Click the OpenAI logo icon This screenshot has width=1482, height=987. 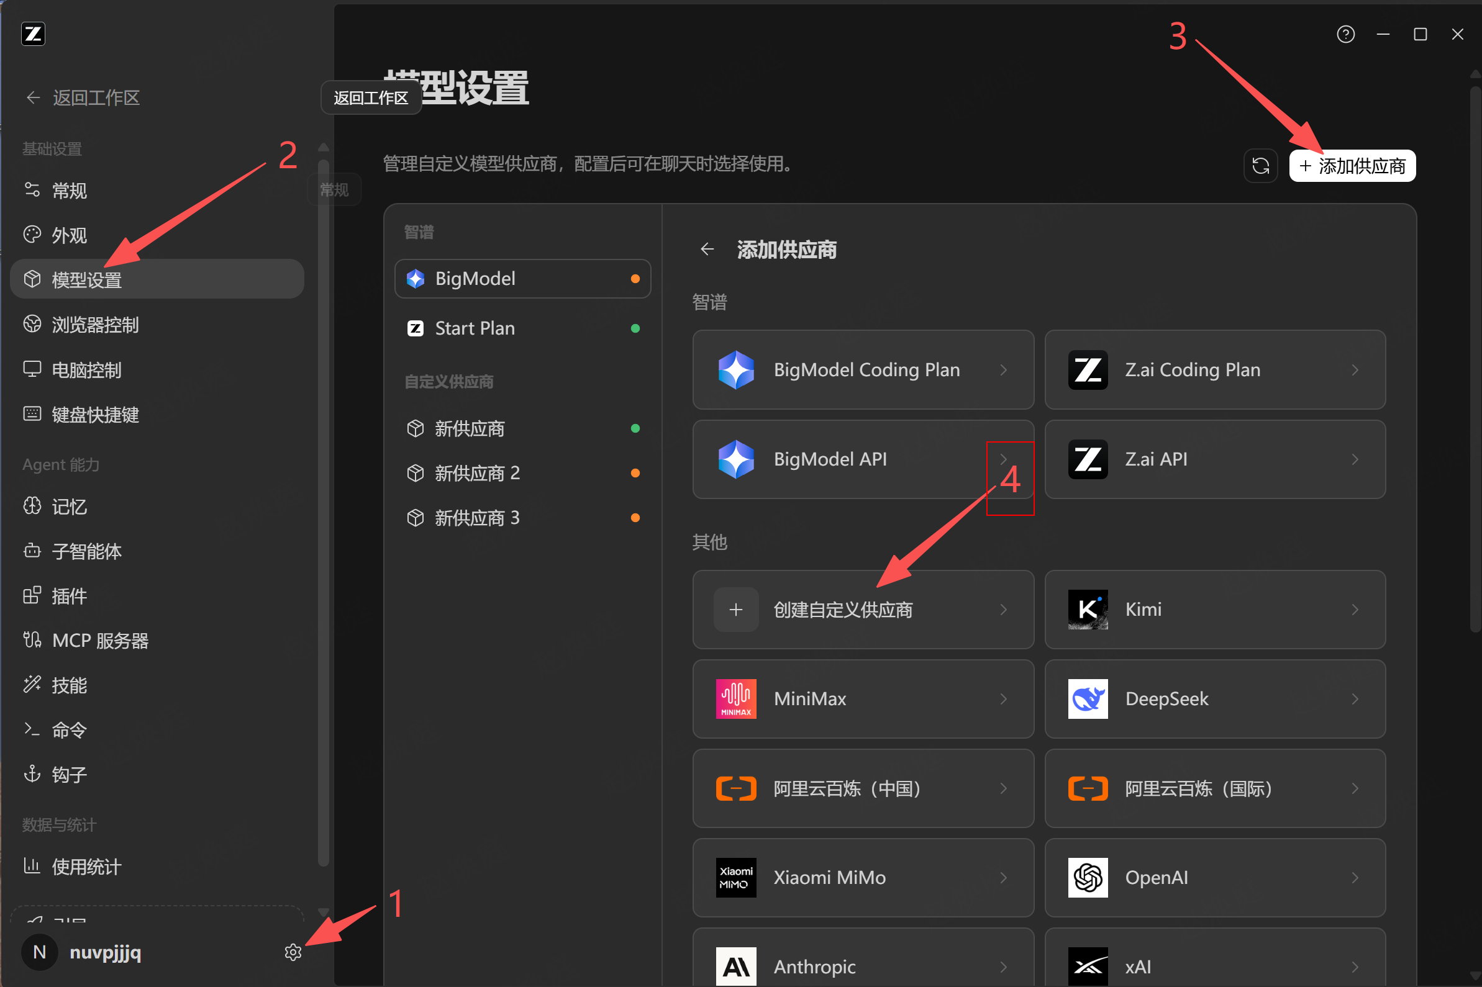click(x=1088, y=878)
